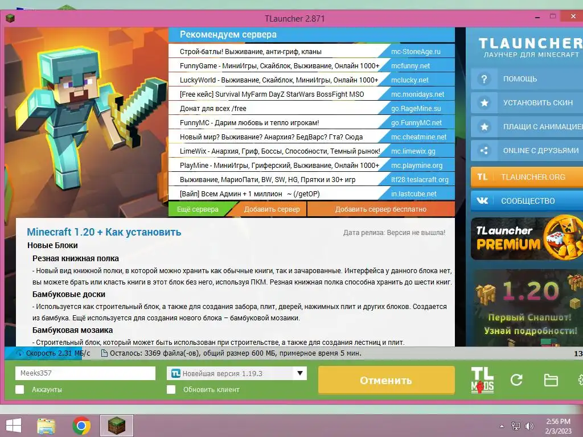
Task: Open Плащи с анимацией menu item
Action: click(x=527, y=127)
